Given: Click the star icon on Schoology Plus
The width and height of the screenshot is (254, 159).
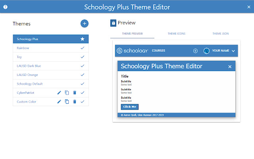Looking at the screenshot, I should click(x=83, y=39).
